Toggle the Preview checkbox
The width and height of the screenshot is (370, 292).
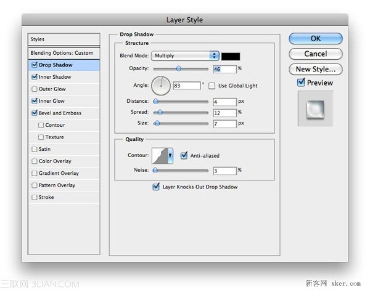tap(301, 83)
